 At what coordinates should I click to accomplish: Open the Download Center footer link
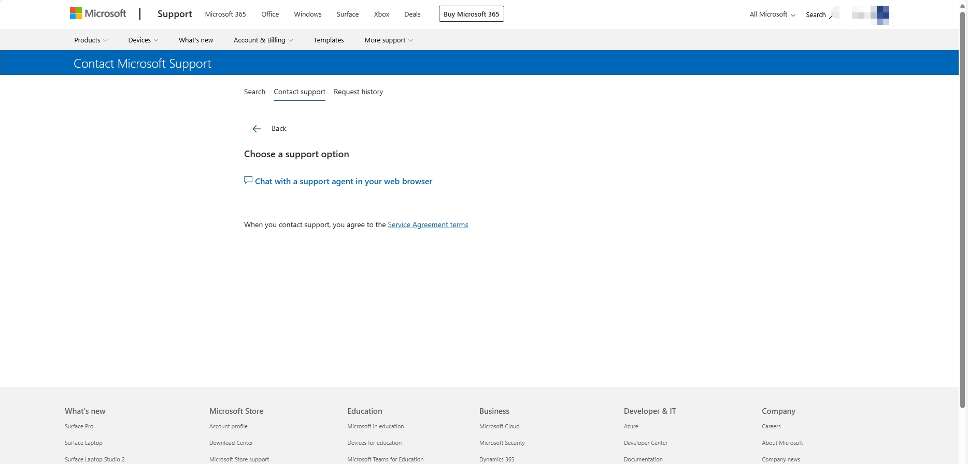pos(231,443)
